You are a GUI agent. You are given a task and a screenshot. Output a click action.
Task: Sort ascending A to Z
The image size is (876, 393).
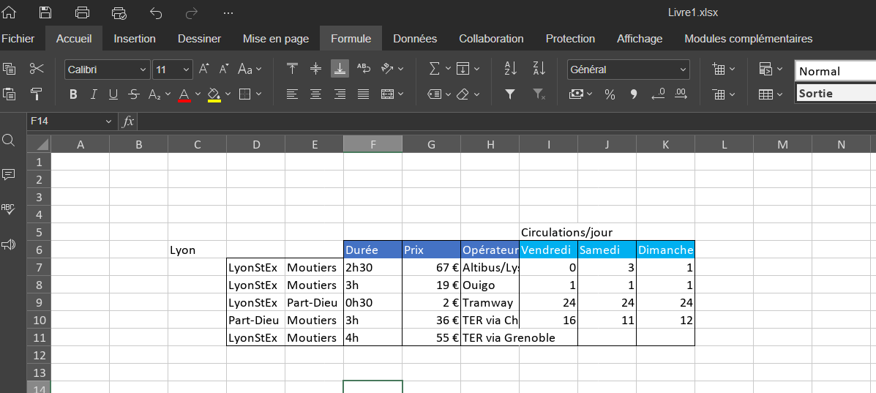coord(510,69)
